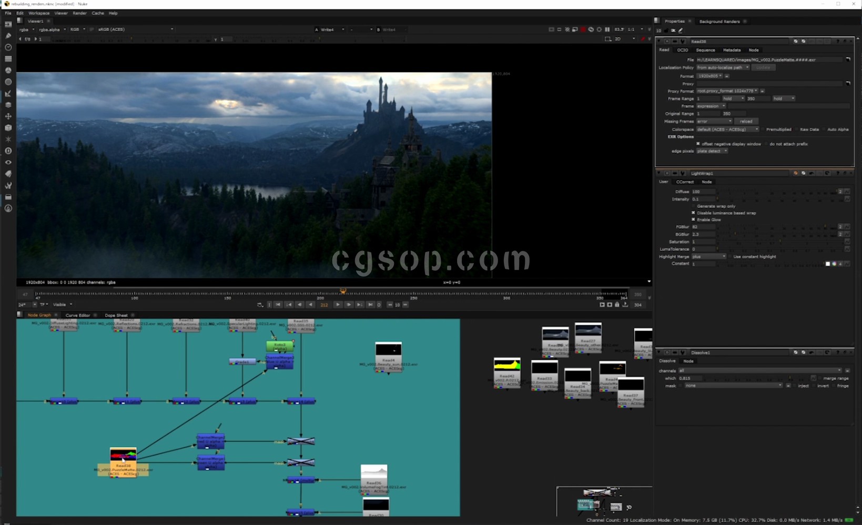862x525 pixels.
Task: Open the Keyer nodes icon
Action: click(8, 94)
